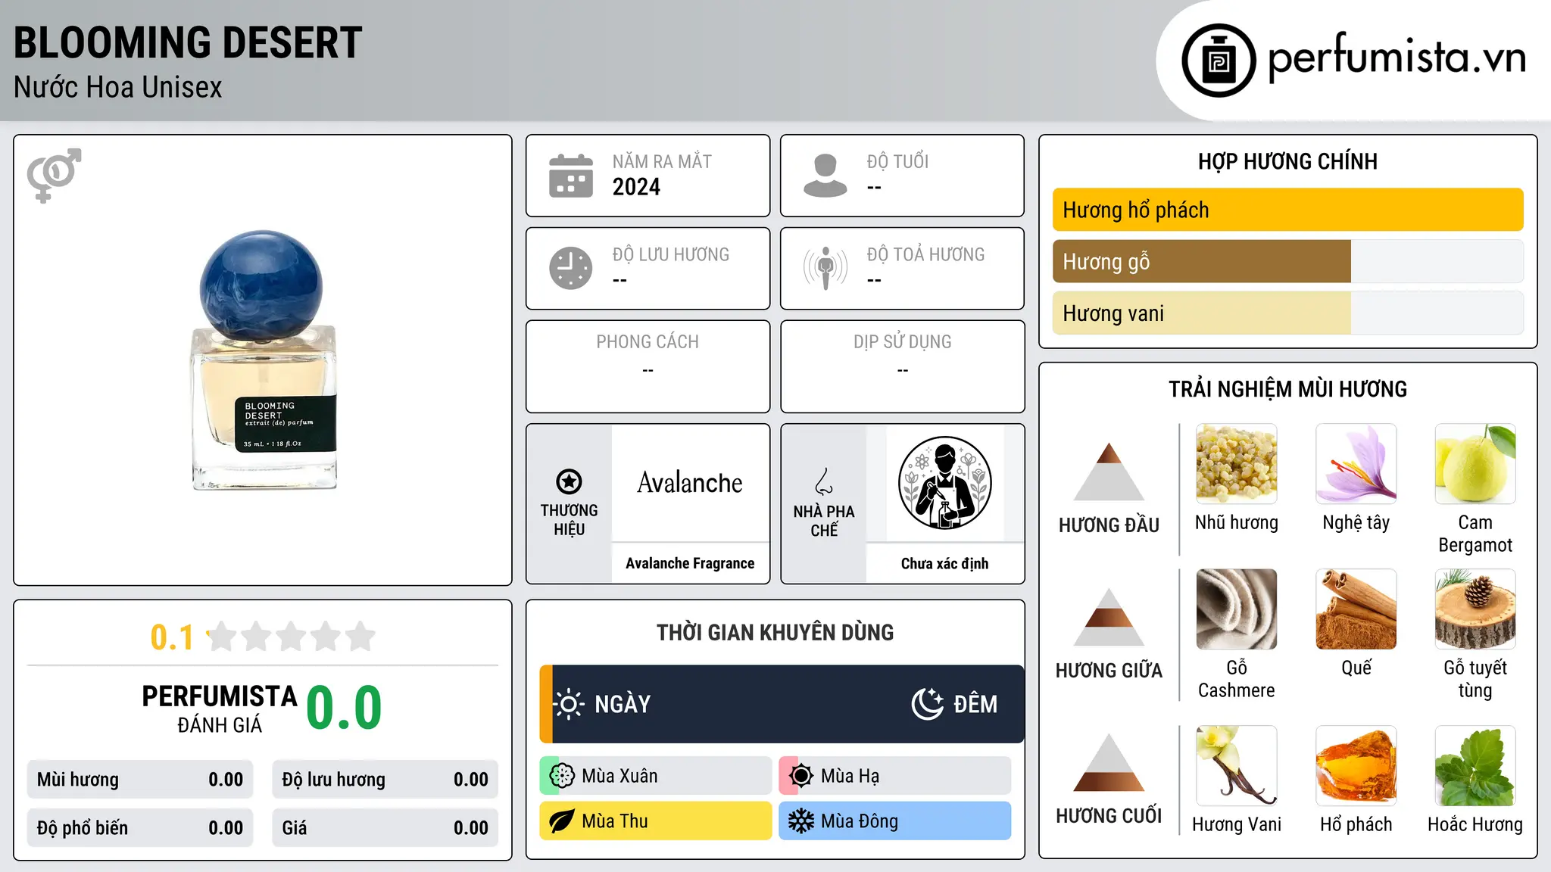Select the Quế cinnamon note image
Screen dimensions: 1551x872
coord(1356,609)
